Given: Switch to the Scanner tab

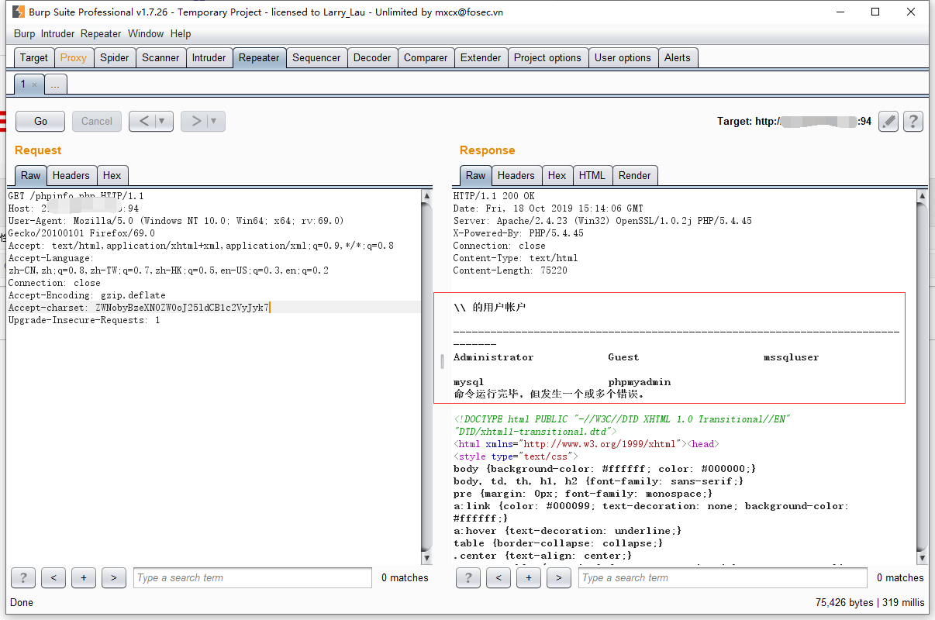Looking at the screenshot, I should (x=160, y=57).
